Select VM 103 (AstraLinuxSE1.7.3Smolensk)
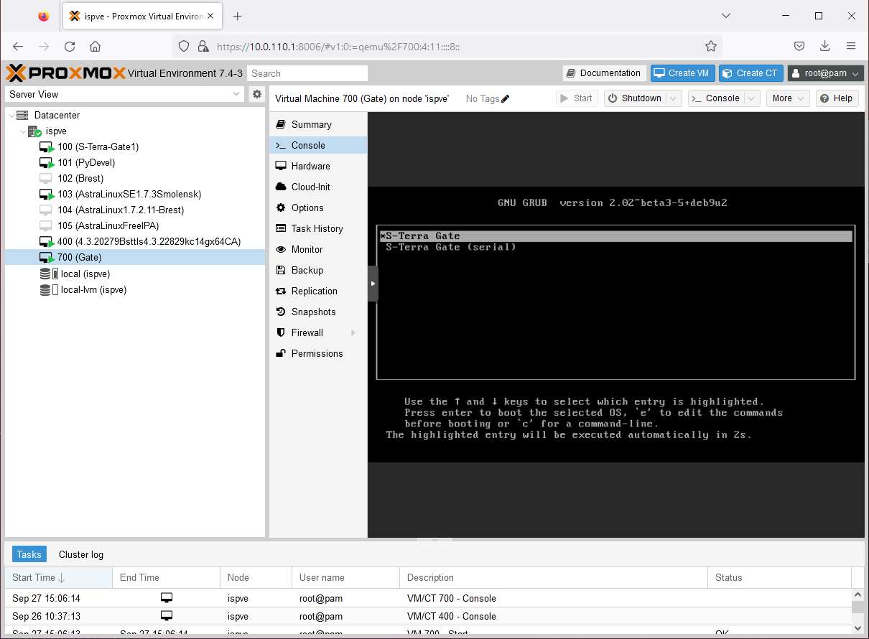Image resolution: width=869 pixels, height=639 pixels. tap(129, 194)
